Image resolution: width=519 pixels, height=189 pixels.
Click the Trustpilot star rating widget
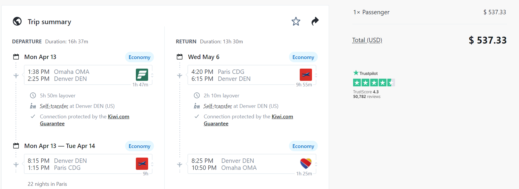[x=374, y=83]
